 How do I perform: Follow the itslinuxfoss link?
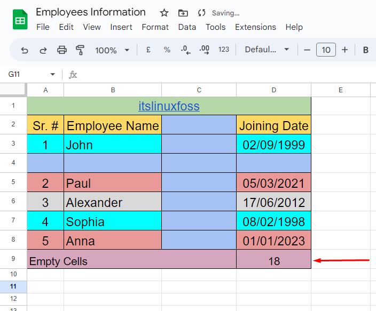169,106
